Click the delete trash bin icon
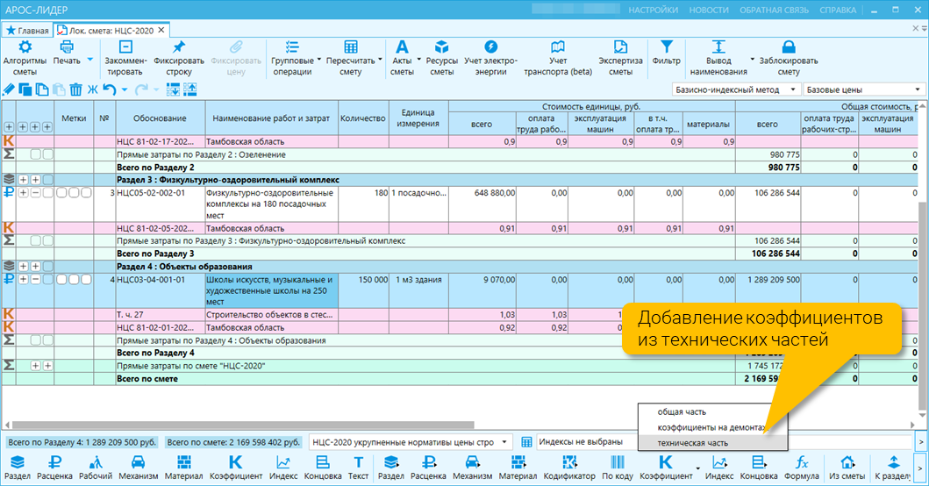 tap(75, 89)
